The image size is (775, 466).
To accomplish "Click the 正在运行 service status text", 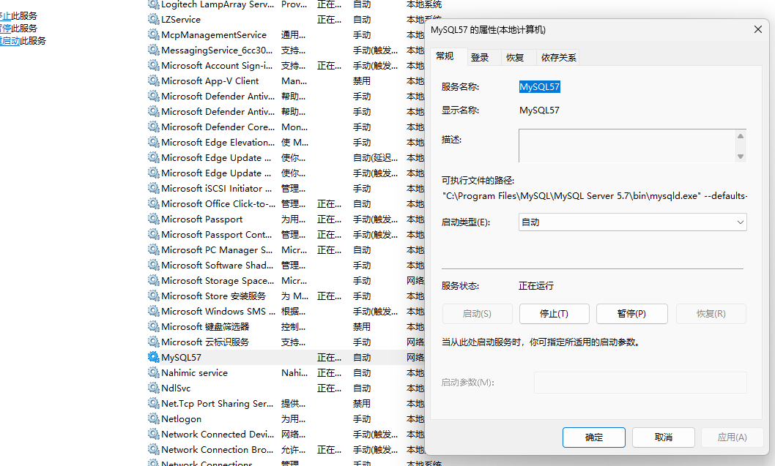I will [x=535, y=286].
